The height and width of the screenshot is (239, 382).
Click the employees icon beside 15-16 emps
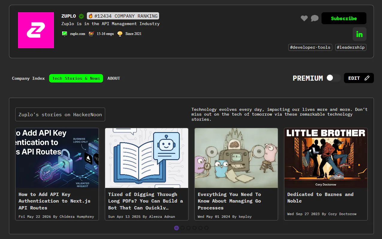91,34
